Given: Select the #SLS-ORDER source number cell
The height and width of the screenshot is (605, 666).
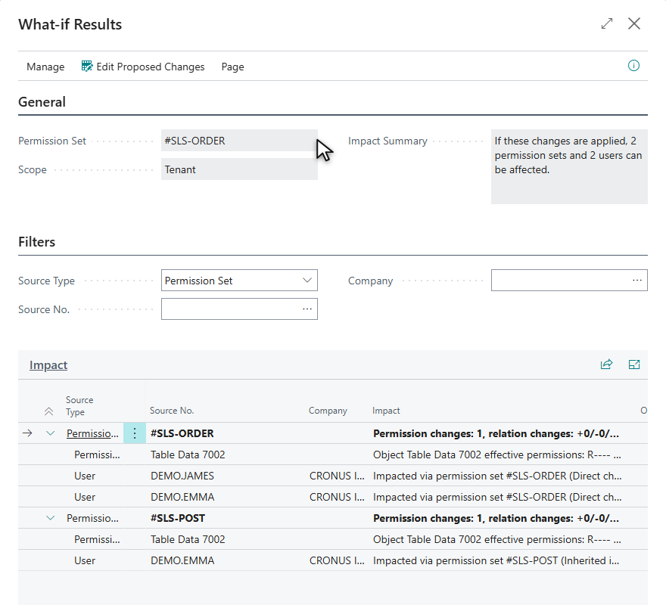Looking at the screenshot, I should (x=182, y=433).
